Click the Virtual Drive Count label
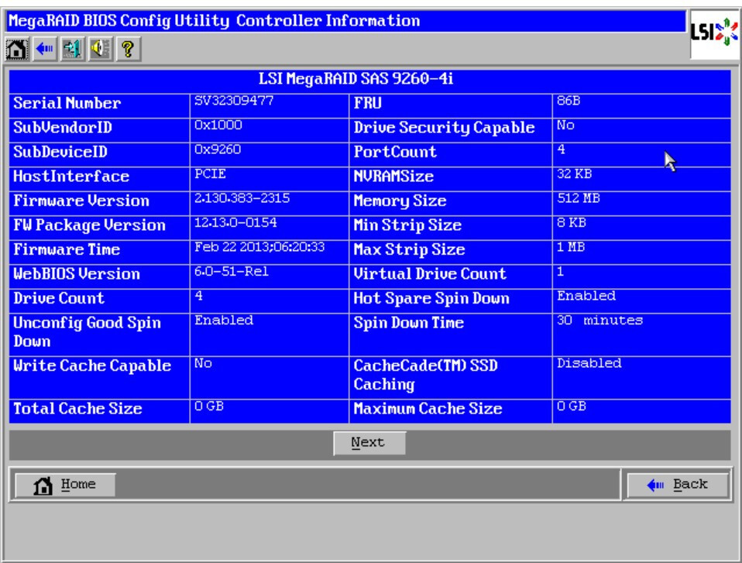742x563 pixels. tap(430, 274)
